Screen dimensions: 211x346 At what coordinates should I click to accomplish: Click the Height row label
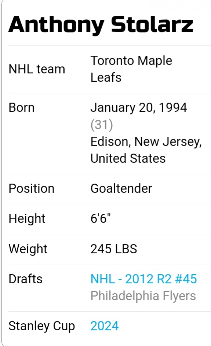[27, 219]
